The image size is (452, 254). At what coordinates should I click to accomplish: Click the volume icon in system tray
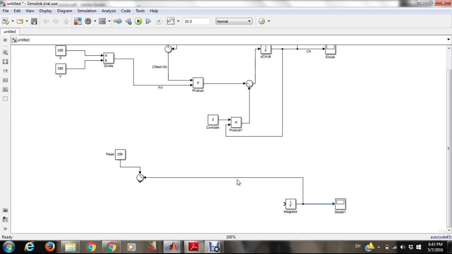(403, 247)
